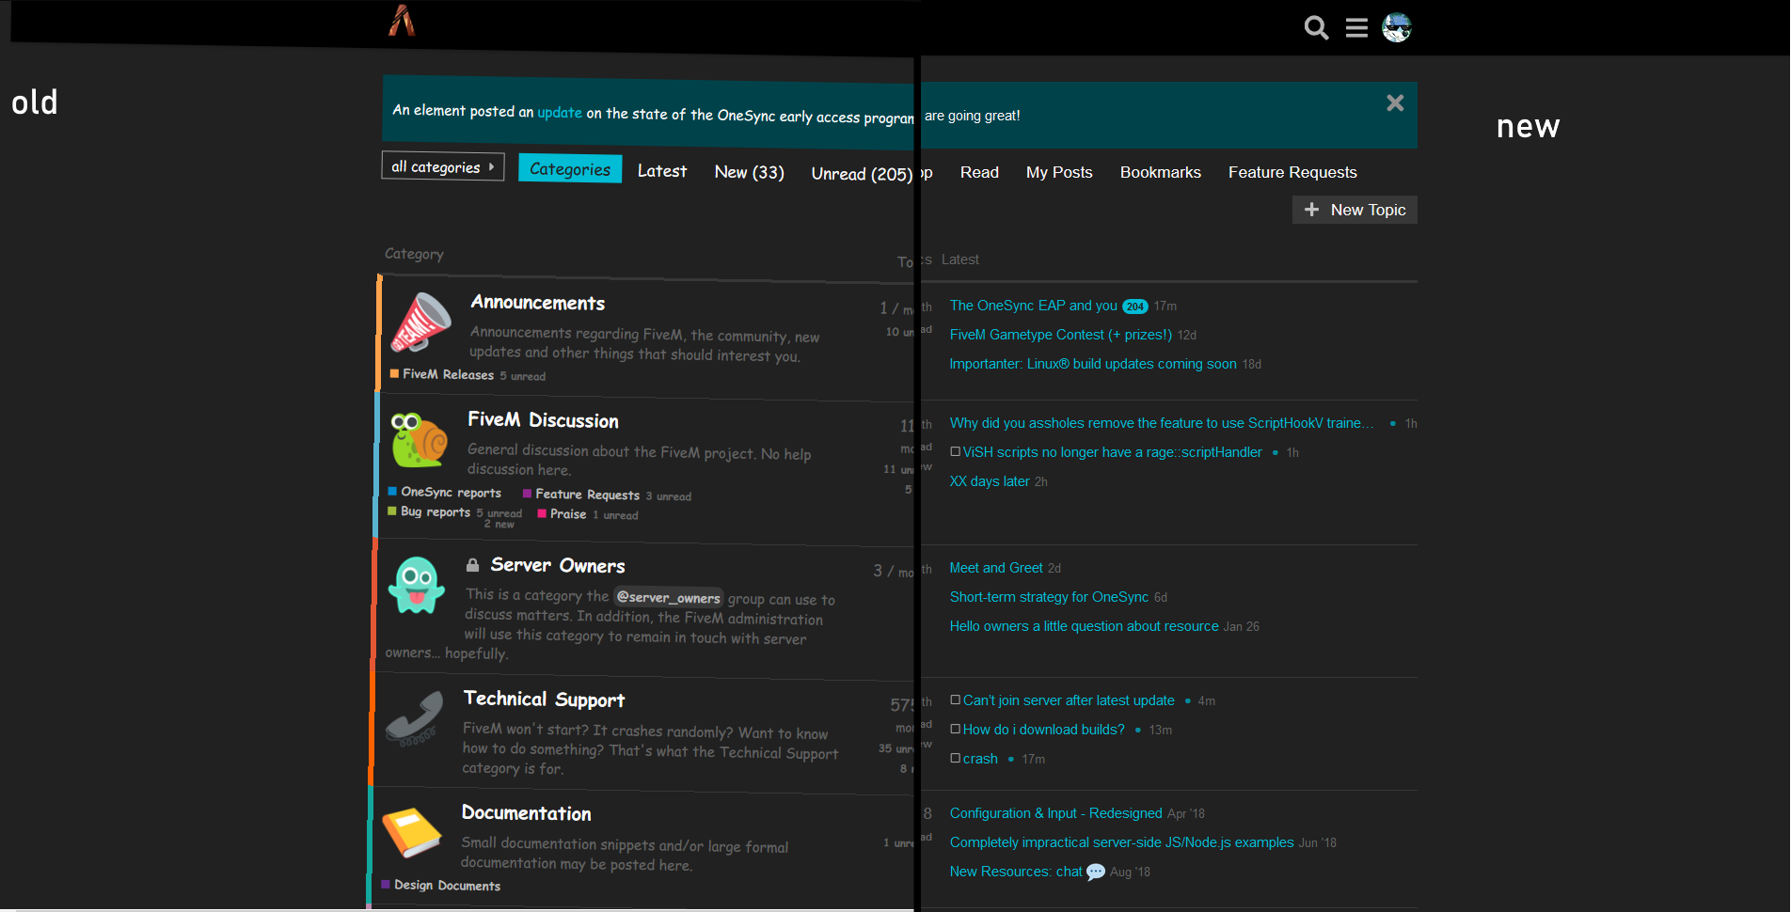
Task: Click the lock icon beside Server Owners
Action: 473,564
